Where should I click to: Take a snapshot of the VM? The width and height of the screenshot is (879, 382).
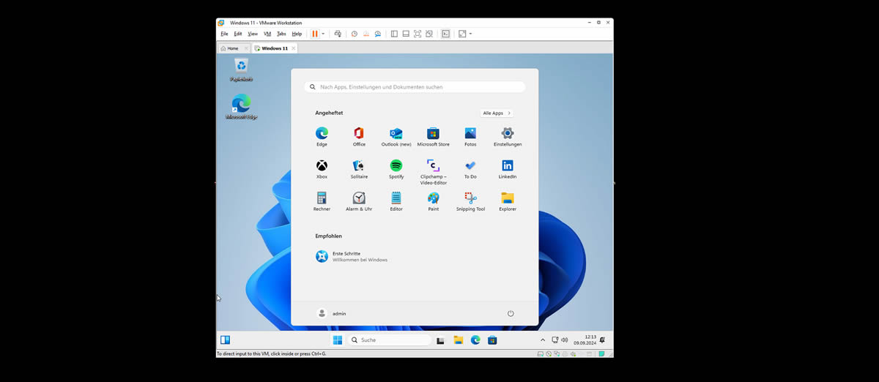[355, 34]
